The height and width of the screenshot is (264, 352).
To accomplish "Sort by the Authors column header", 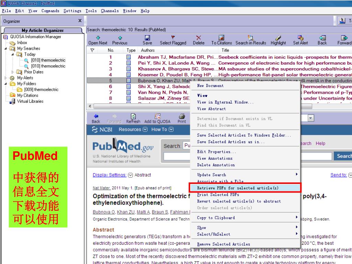I will pos(148,50).
